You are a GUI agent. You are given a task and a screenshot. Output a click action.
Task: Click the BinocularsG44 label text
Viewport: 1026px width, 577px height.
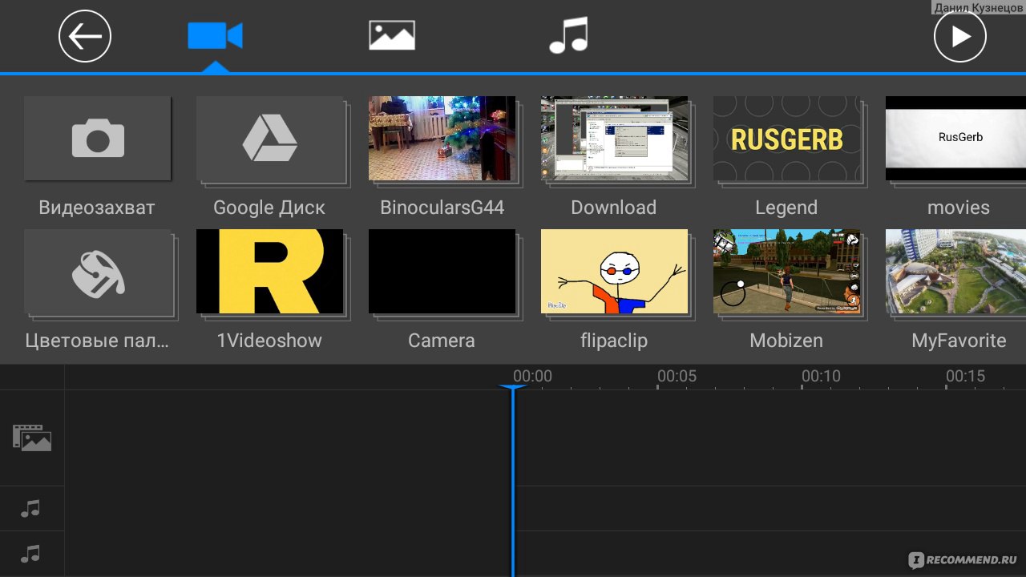pyautogui.click(x=442, y=208)
